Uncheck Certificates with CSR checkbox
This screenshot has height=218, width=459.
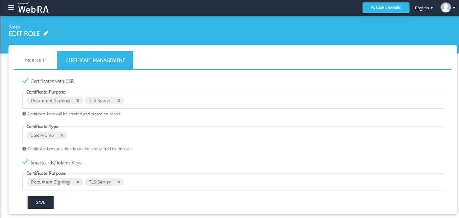25,81
